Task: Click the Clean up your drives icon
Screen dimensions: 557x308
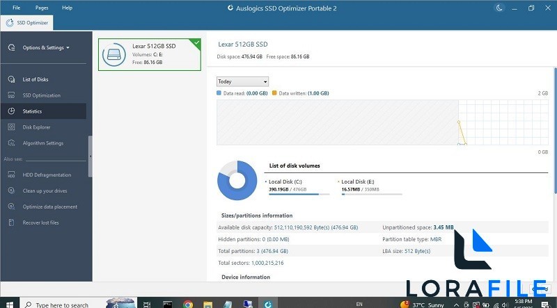Action: [11, 191]
